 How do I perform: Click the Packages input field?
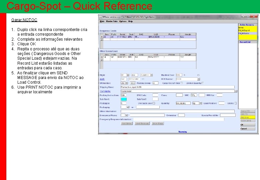pos(124,103)
